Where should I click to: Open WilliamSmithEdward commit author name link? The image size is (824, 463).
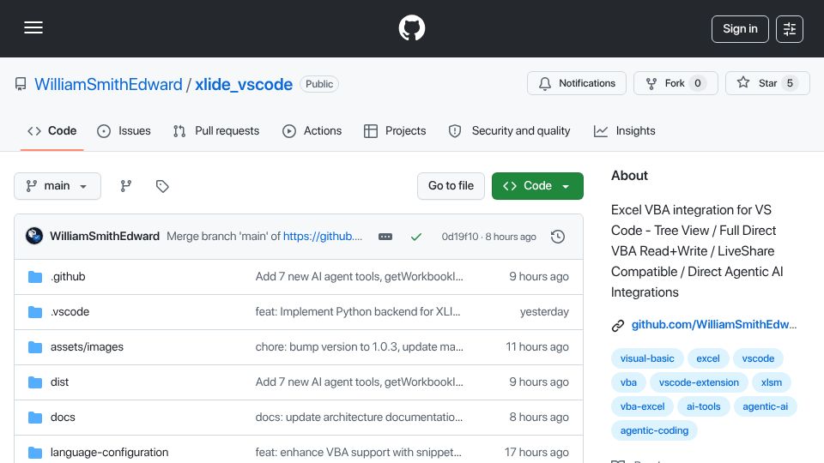(x=105, y=237)
